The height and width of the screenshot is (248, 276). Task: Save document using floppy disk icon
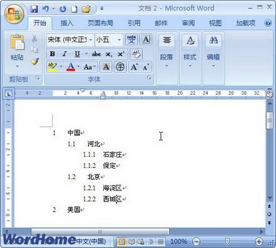coord(34,9)
